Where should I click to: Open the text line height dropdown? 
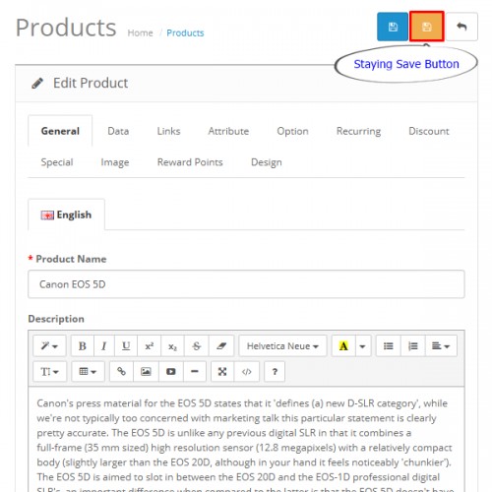50,372
